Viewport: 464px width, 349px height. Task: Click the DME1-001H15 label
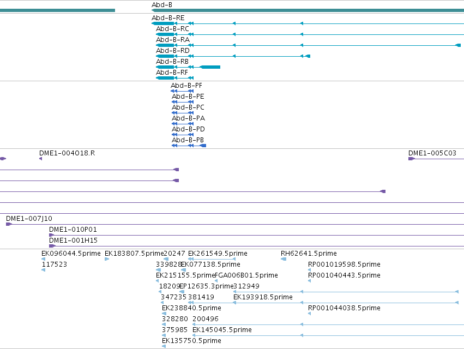(x=73, y=240)
